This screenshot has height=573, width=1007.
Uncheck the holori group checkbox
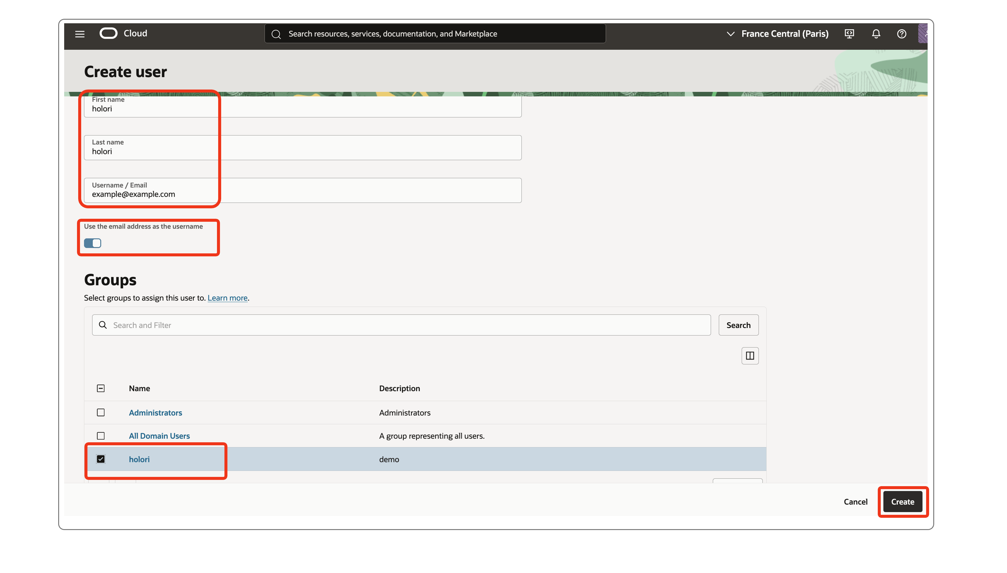(x=101, y=459)
